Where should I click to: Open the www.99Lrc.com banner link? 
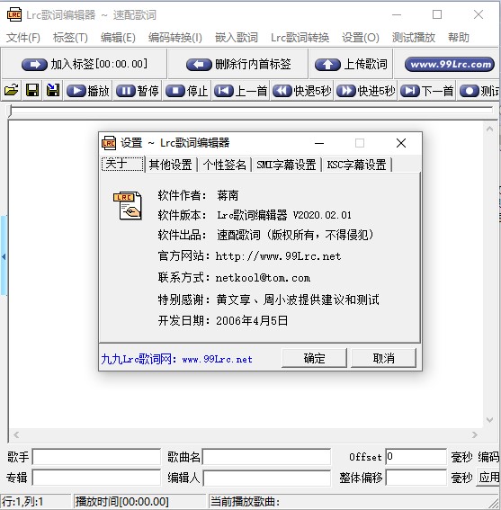pos(450,64)
